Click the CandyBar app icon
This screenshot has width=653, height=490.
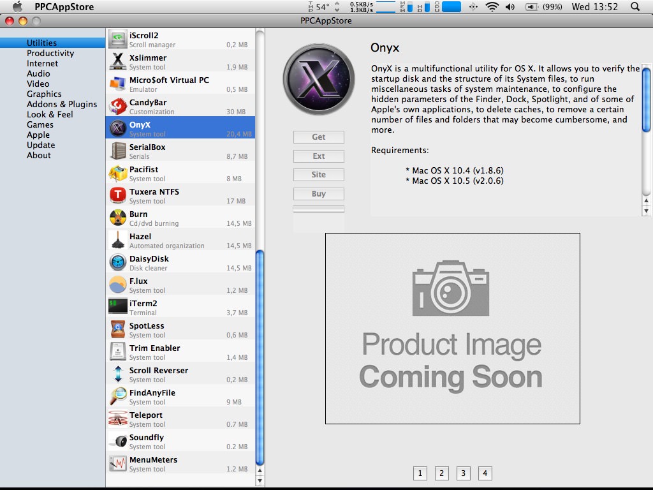(118, 107)
